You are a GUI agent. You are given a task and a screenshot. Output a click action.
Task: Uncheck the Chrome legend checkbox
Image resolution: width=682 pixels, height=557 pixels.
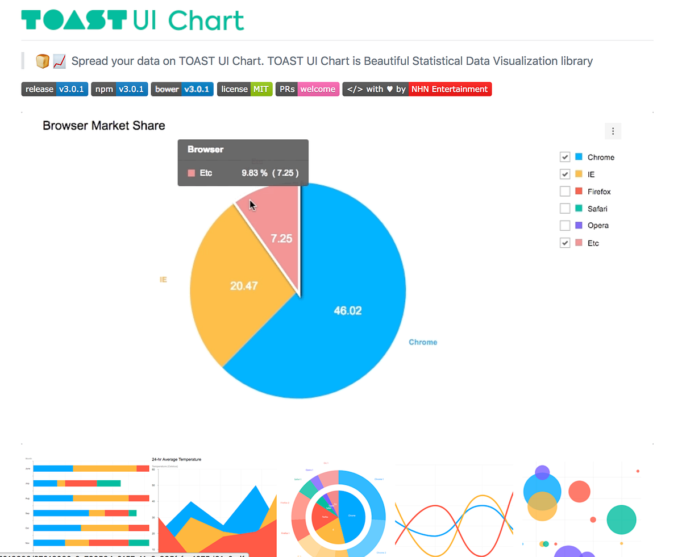pyautogui.click(x=565, y=157)
